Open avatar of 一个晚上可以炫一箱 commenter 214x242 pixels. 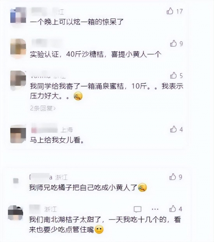pos(18,15)
